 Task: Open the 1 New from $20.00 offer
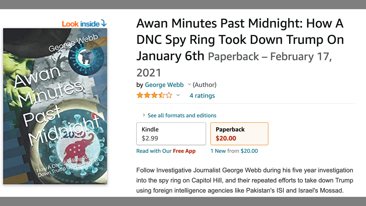234,151
